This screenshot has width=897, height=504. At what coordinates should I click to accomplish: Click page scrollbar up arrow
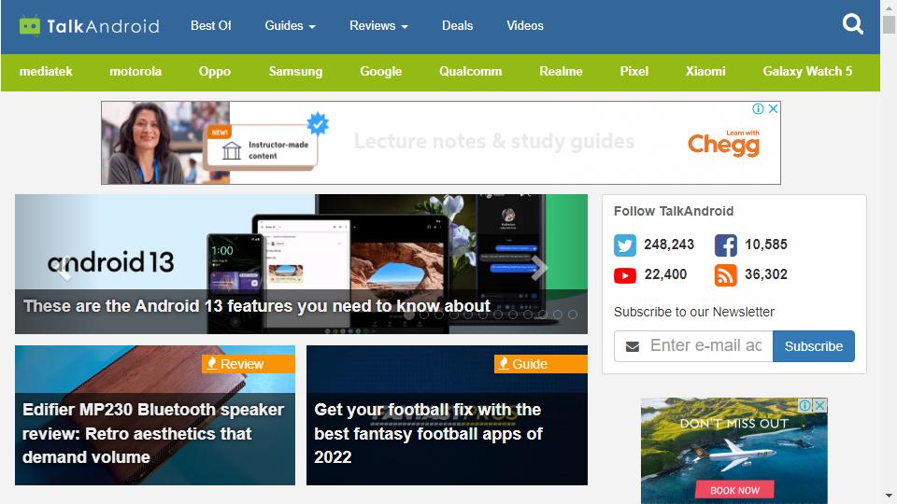tap(889, 7)
